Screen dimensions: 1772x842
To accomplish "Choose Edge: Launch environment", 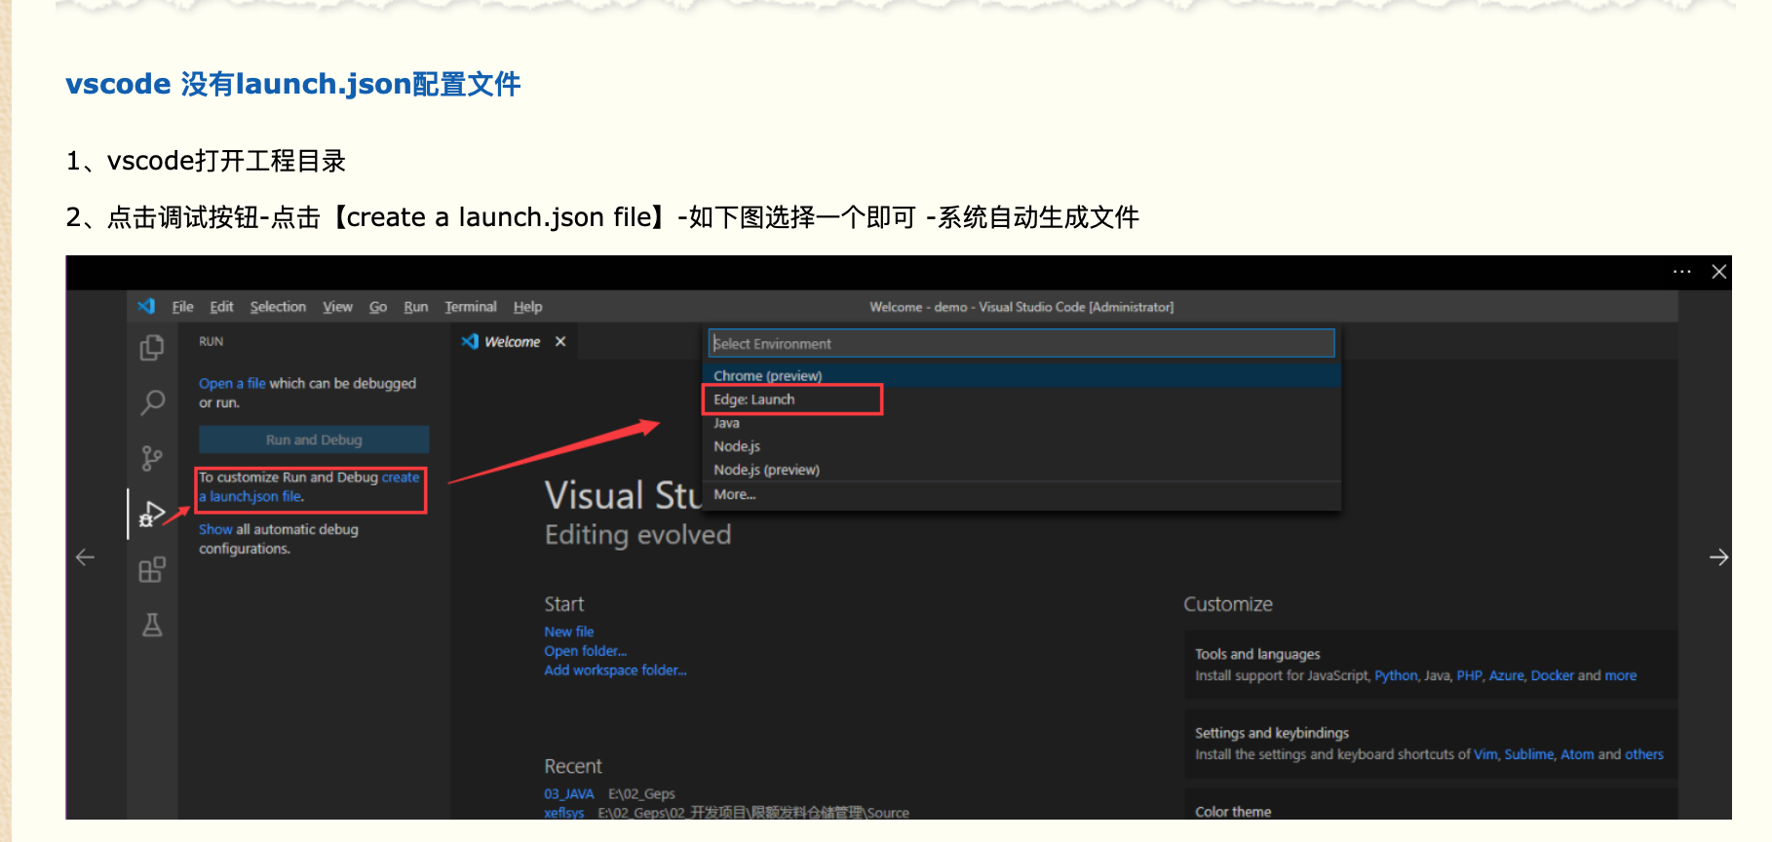I will point(1021,400).
